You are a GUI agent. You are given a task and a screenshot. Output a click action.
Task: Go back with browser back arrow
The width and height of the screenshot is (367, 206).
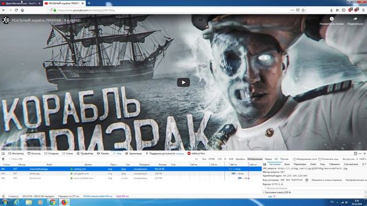(4, 10)
